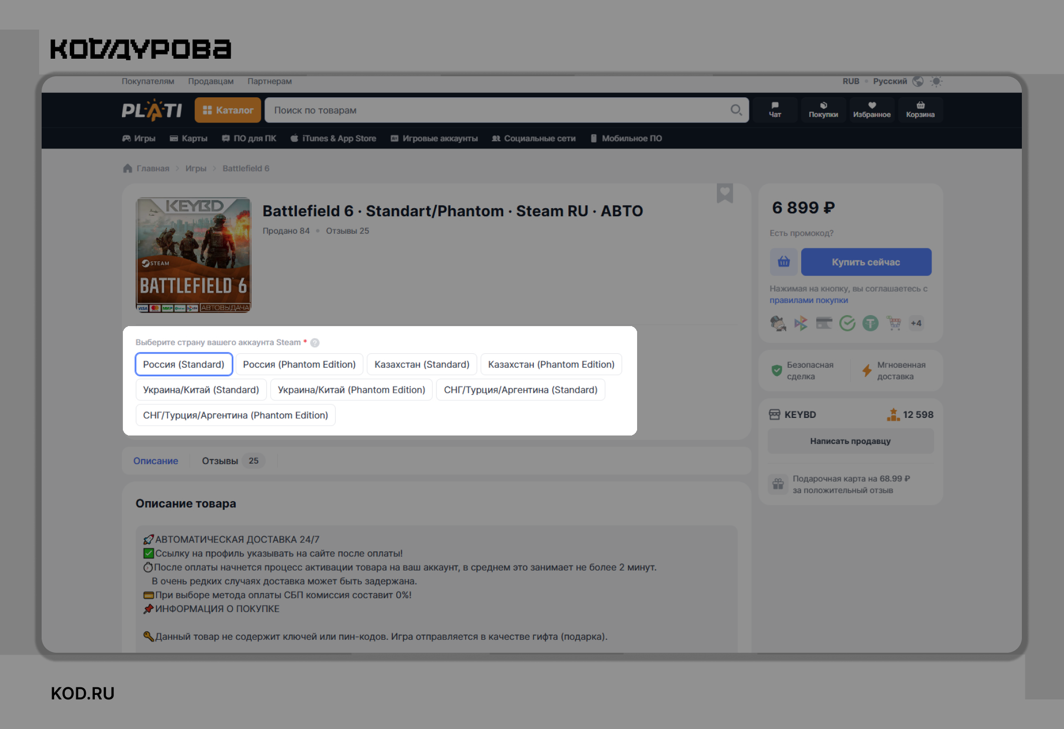Open KEYBD seller store icon
1064x729 pixels.
click(x=775, y=414)
